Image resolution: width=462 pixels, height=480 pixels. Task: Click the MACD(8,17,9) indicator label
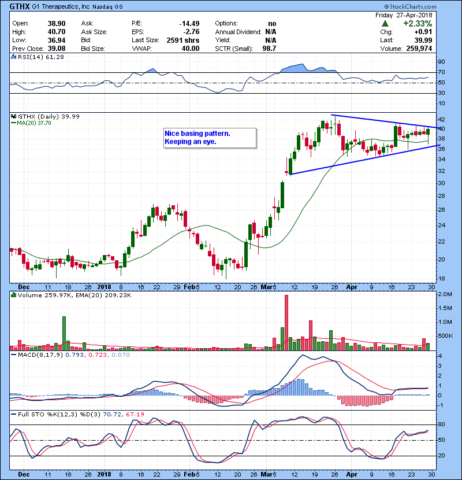click(40, 355)
